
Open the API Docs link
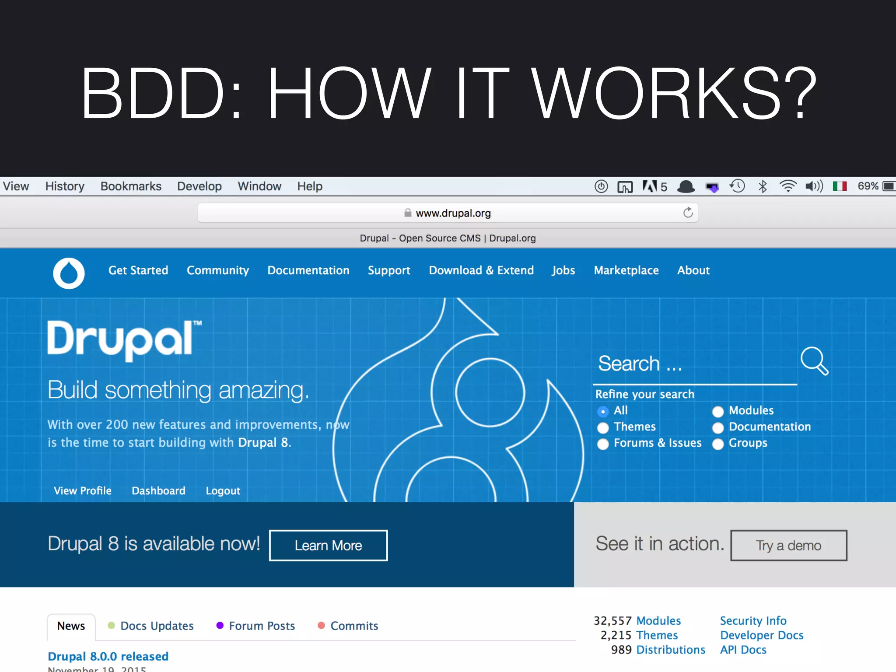tap(743, 650)
